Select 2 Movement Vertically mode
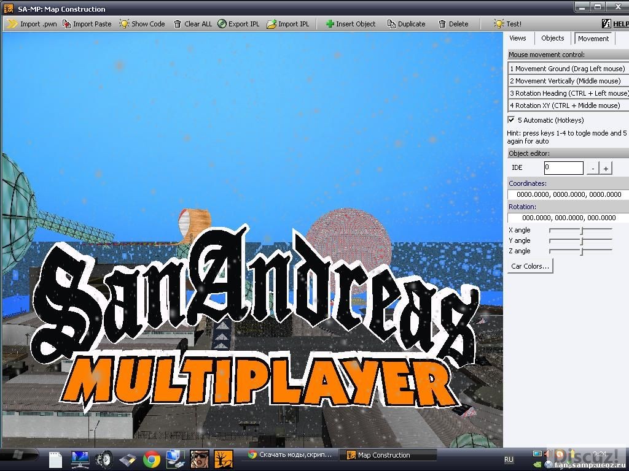Screen dimensions: 629x471 (568, 81)
